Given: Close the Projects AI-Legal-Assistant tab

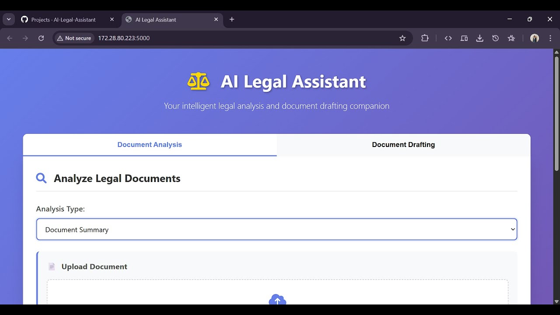Looking at the screenshot, I should 112,19.
